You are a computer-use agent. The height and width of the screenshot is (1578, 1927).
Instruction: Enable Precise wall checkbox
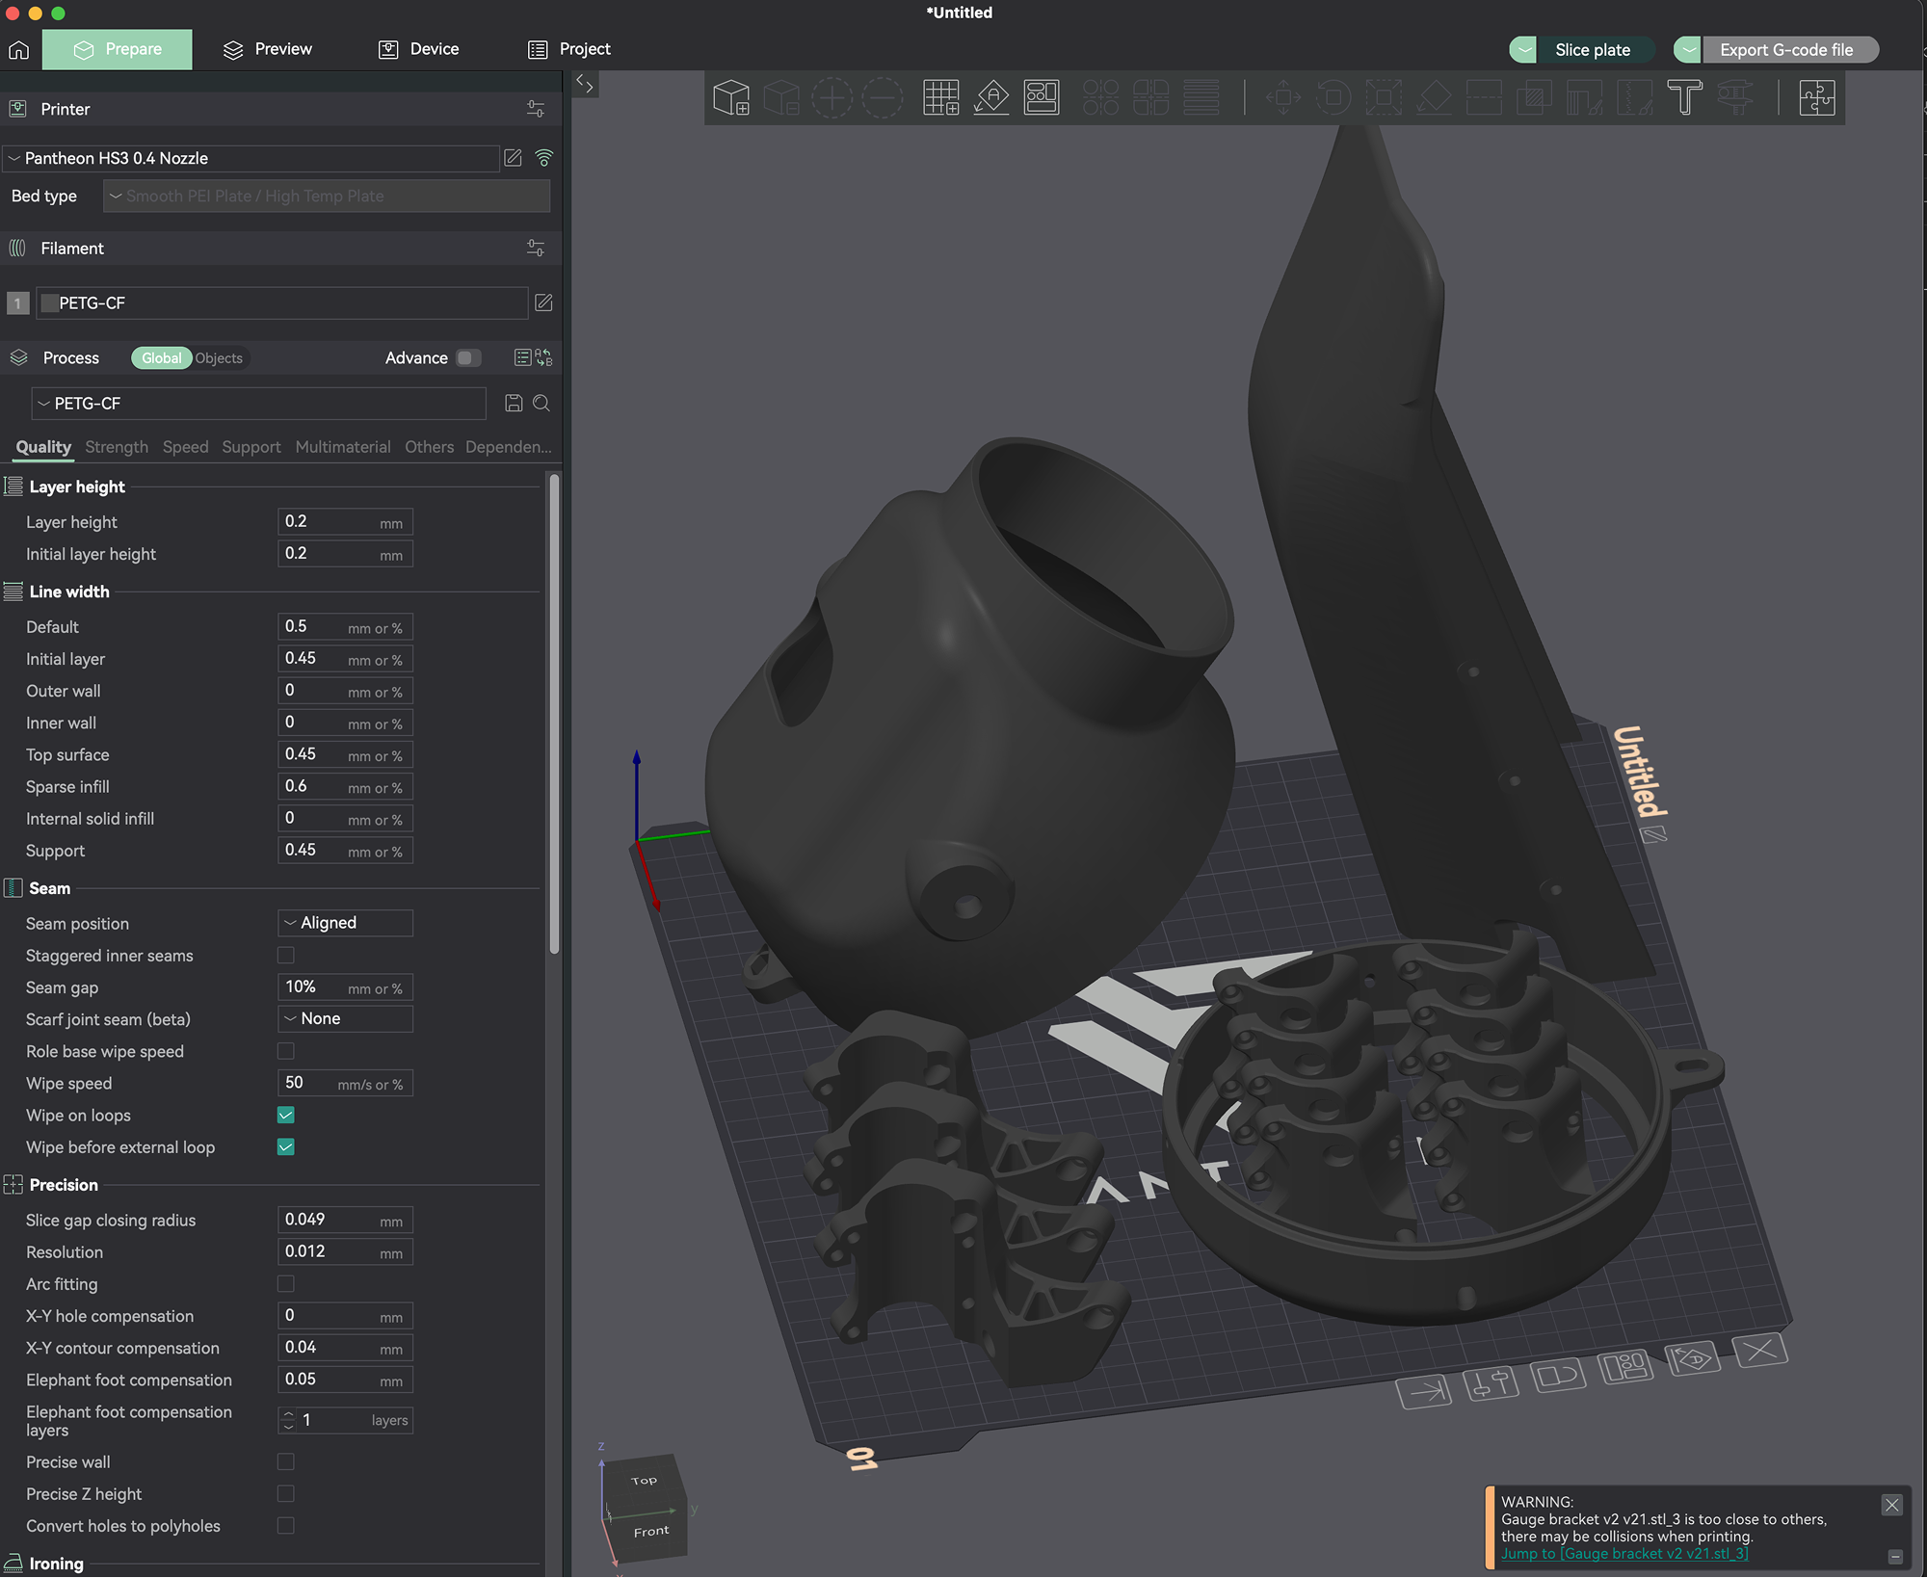(x=286, y=1462)
